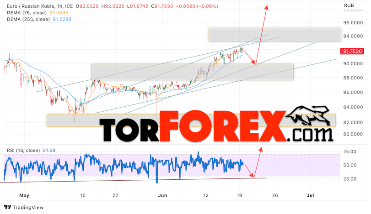Click the open price O92.0220 value
This screenshot has height=214, width=371.
click(87, 6)
